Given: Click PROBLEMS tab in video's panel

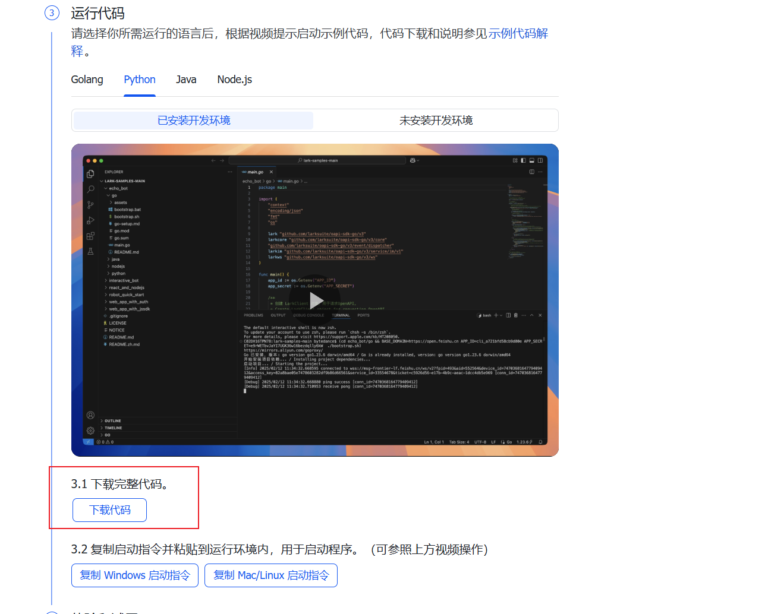Looking at the screenshot, I should click(x=253, y=315).
